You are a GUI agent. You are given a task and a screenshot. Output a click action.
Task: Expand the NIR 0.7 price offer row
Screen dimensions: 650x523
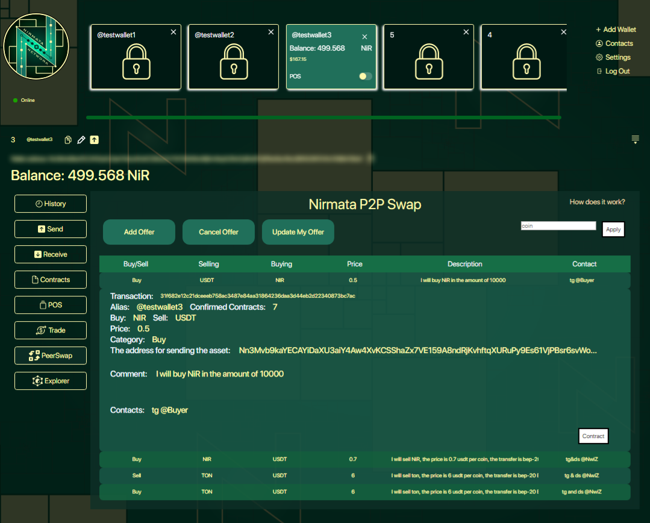click(364, 459)
